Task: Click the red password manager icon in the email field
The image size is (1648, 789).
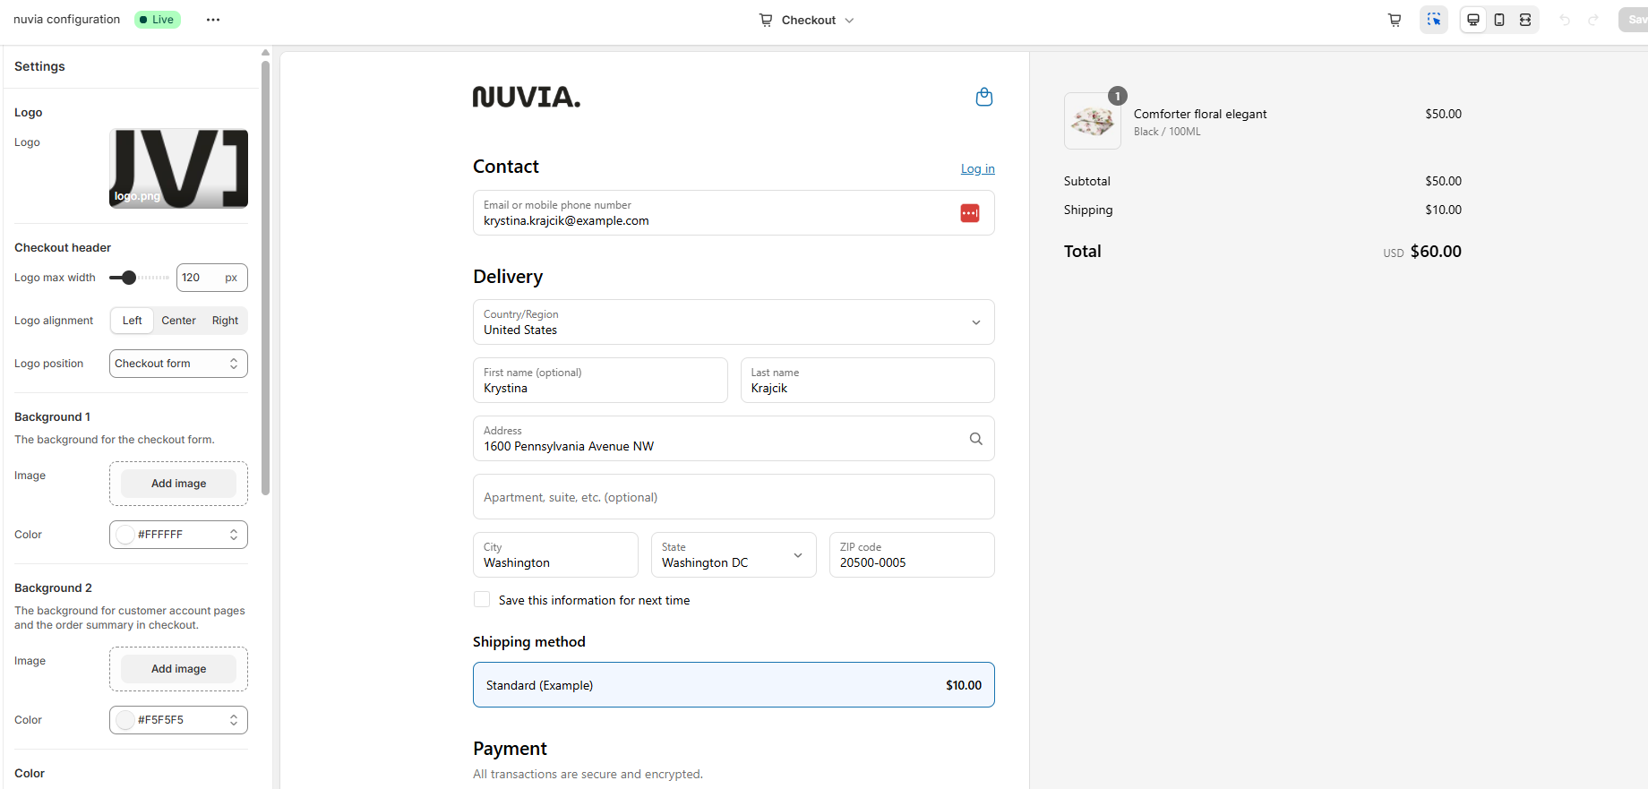Action: 970,213
